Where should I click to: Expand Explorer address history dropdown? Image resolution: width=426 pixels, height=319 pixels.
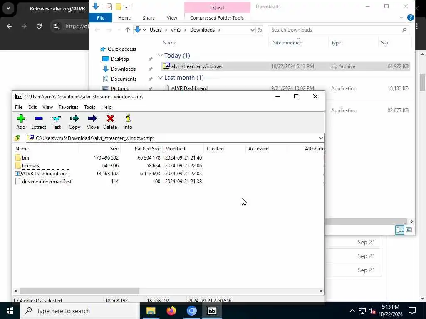click(x=253, y=30)
